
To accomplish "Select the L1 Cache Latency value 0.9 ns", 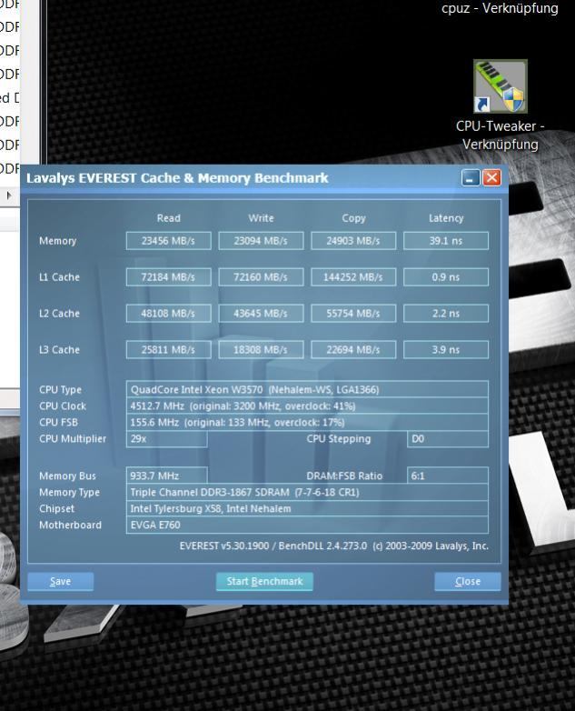I will tap(446, 277).
